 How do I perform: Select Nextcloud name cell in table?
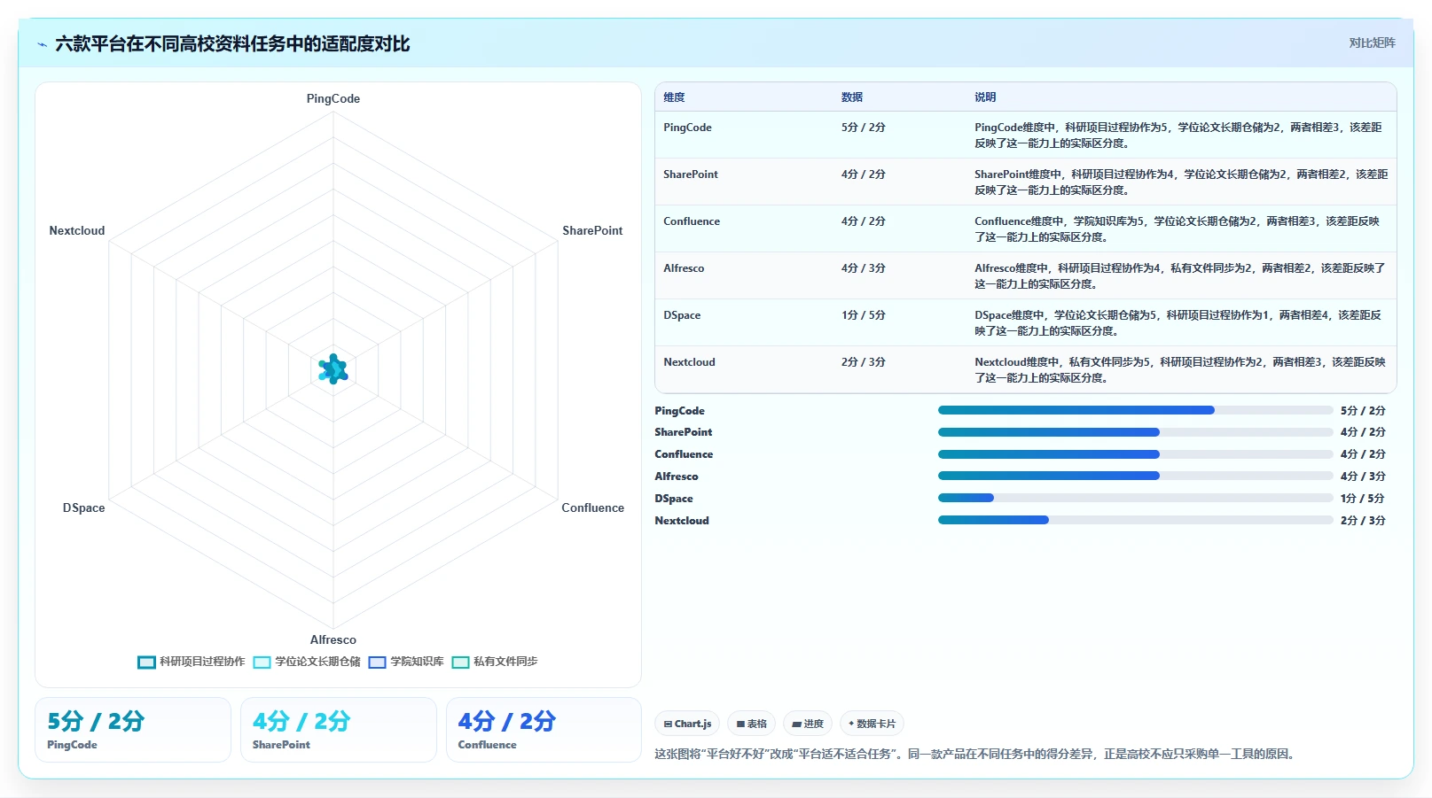click(x=689, y=362)
